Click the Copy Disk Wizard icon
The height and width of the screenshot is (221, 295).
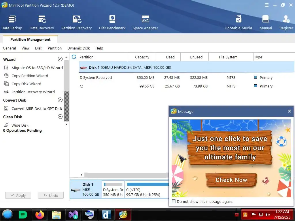[6, 84]
